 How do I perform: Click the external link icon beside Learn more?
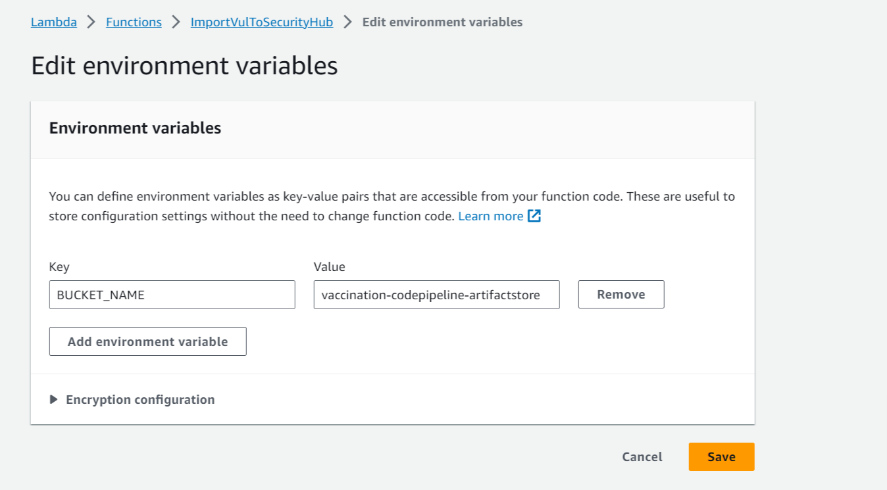tap(534, 216)
